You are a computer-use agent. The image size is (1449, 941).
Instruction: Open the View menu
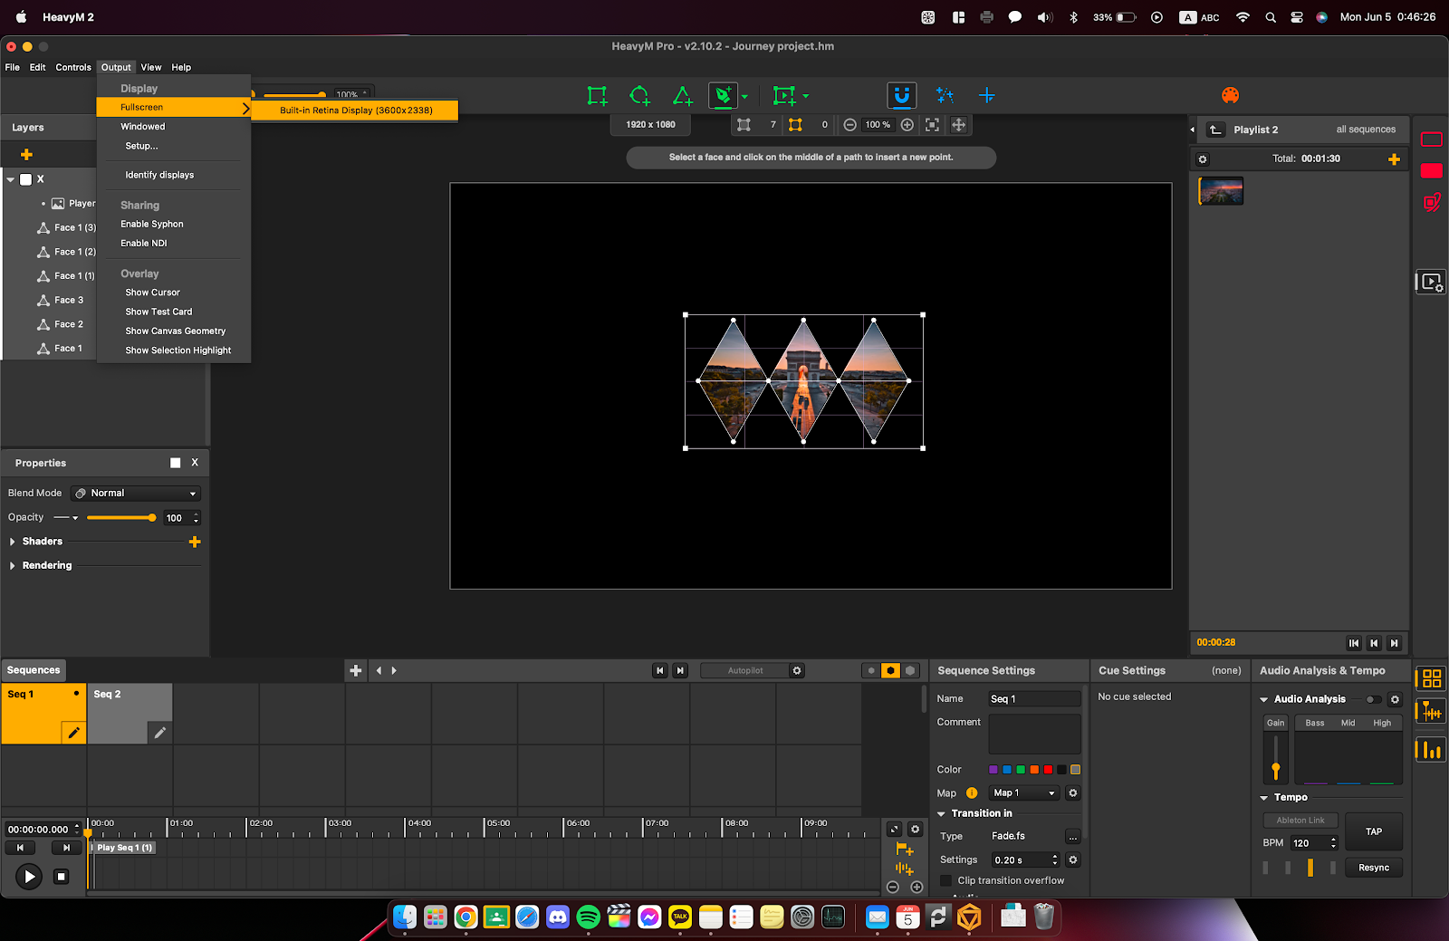coord(151,67)
